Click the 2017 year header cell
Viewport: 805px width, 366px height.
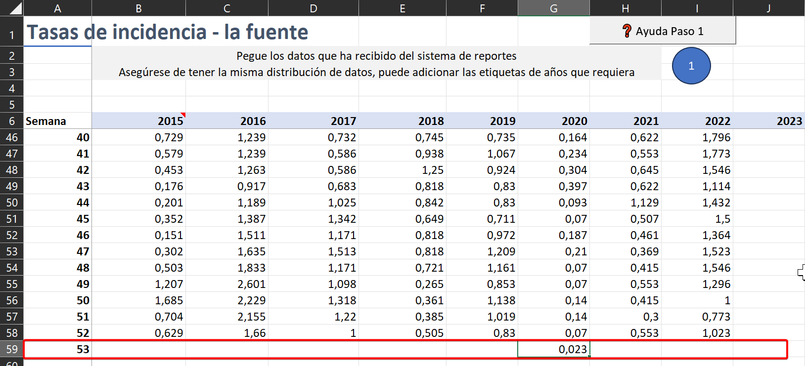pos(313,121)
